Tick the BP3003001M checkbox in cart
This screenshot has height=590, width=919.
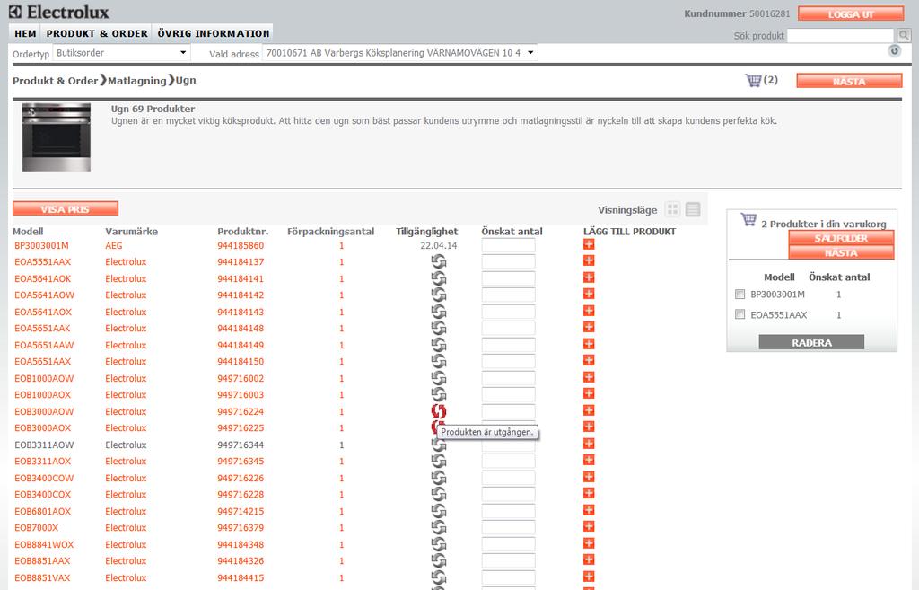[x=740, y=294]
